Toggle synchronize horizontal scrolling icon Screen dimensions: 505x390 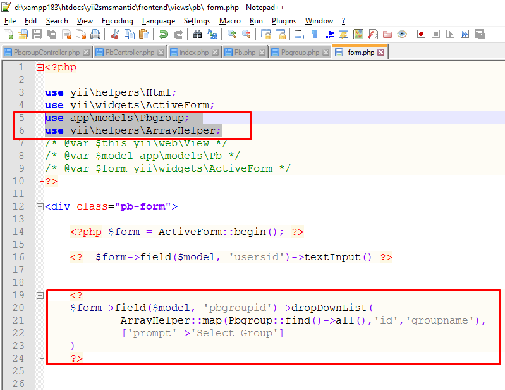coord(281,34)
